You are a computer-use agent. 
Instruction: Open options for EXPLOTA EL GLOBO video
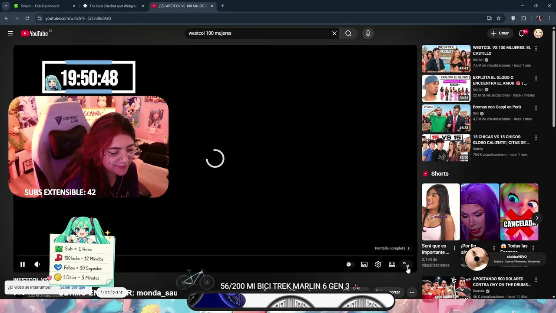coord(536,78)
